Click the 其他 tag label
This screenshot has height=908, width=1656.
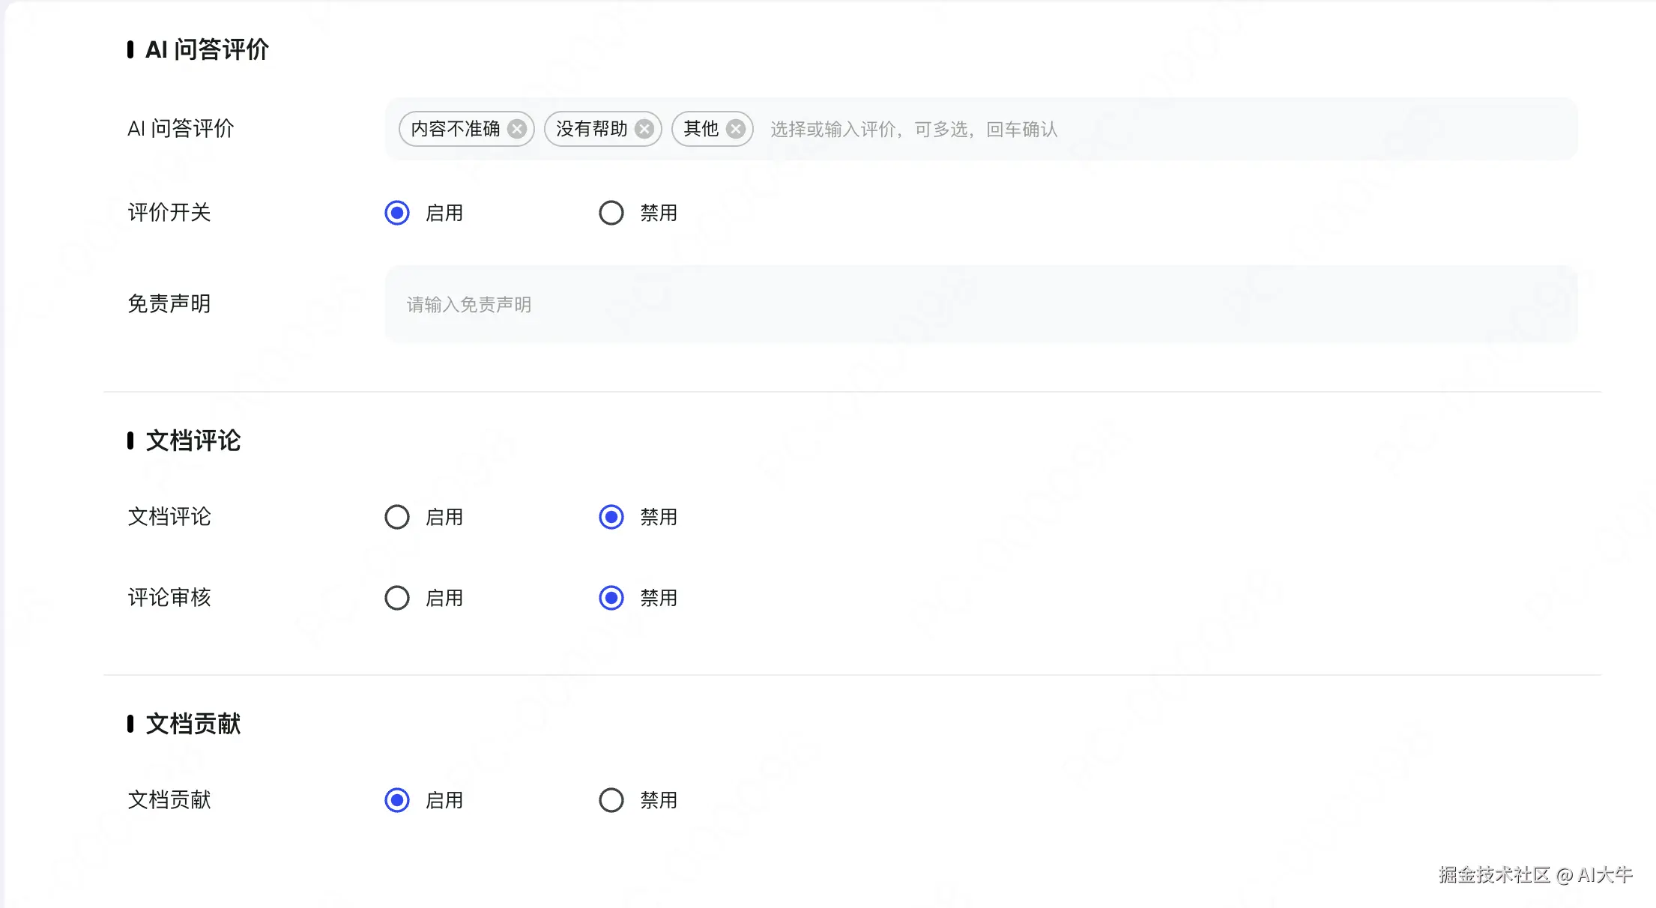pyautogui.click(x=701, y=129)
